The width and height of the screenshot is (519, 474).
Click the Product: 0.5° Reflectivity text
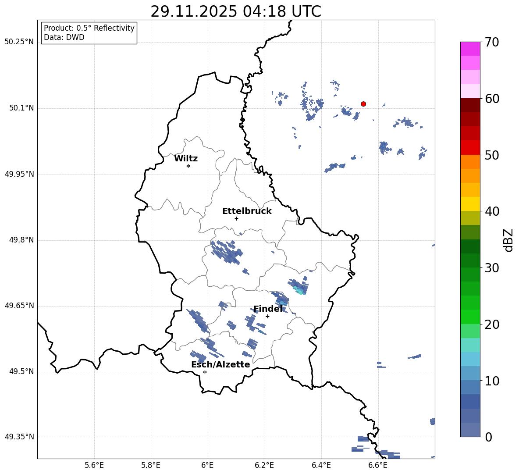click(89, 28)
